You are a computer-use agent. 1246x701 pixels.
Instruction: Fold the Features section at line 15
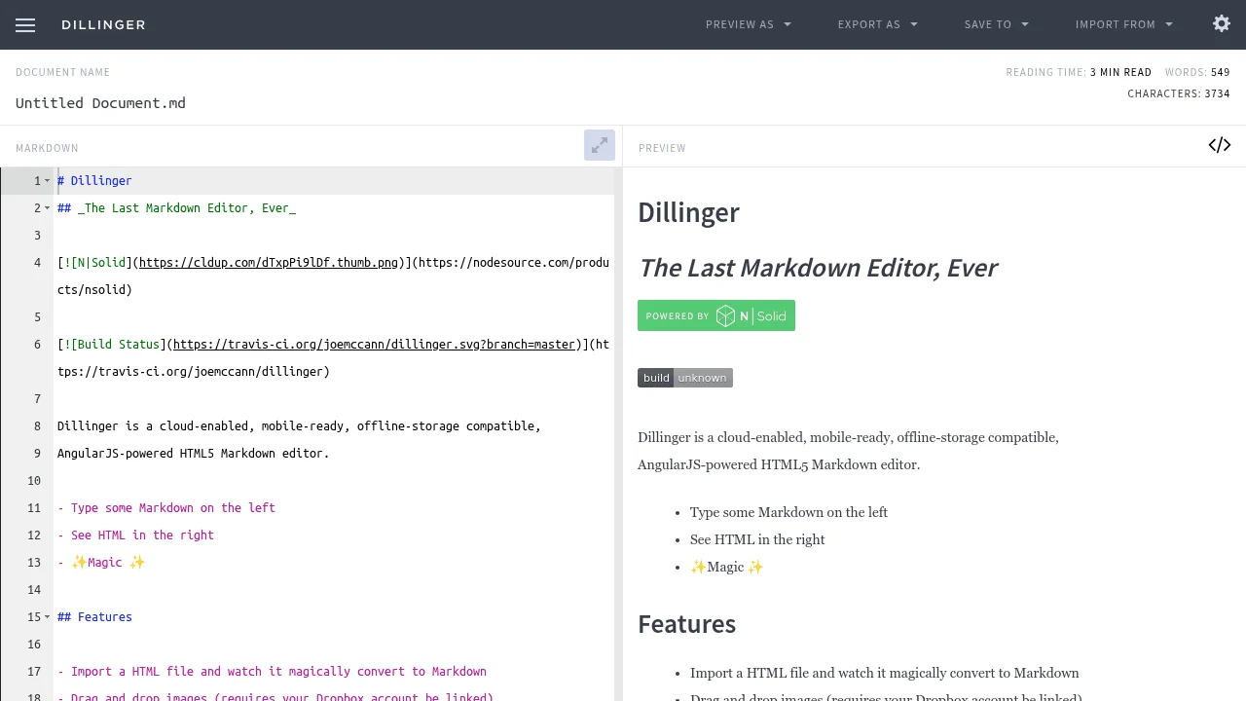(47, 617)
